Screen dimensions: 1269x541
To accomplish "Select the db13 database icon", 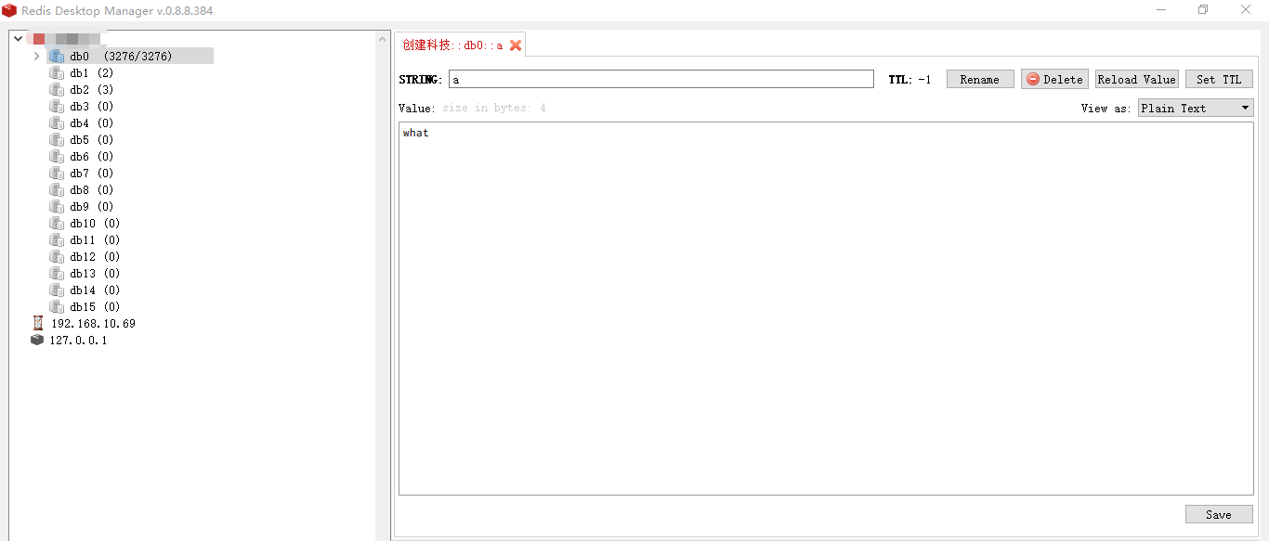I will pos(56,273).
